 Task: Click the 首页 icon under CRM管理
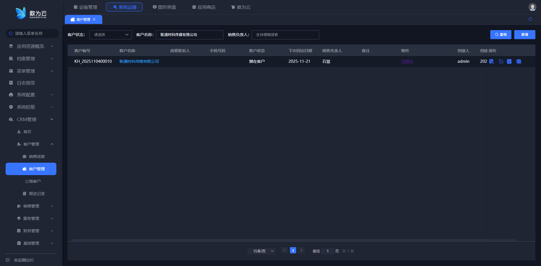click(19, 132)
